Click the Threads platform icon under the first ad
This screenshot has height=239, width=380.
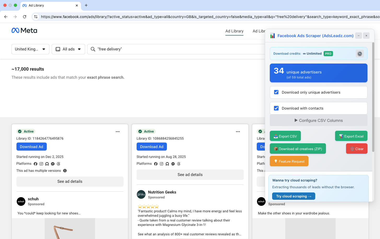pyautogui.click(x=59, y=164)
